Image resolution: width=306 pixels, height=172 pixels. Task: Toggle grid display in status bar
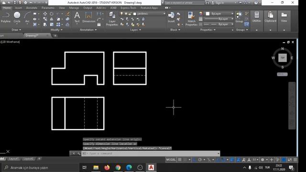tap(180, 160)
